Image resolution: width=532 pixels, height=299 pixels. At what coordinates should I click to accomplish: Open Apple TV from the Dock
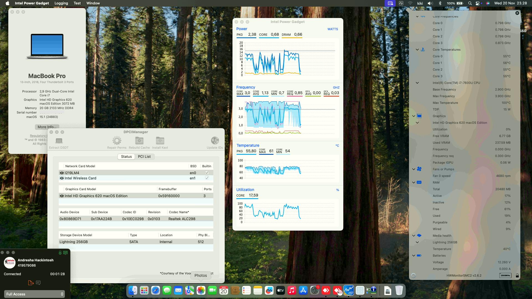[280, 290]
